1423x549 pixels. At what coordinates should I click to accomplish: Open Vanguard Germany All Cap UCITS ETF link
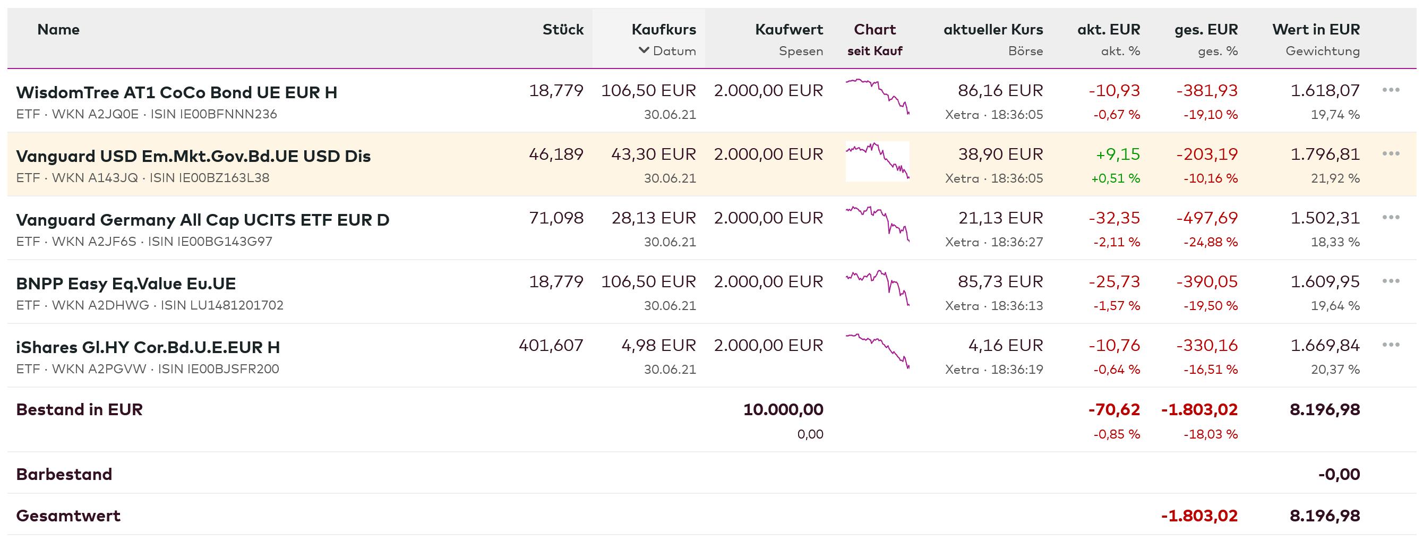203,220
